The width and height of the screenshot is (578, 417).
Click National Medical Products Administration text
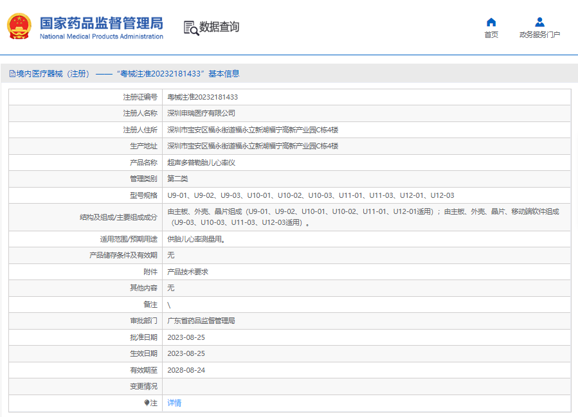point(102,37)
